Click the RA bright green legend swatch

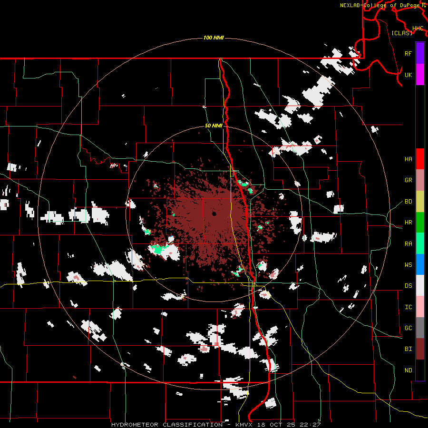click(420, 243)
